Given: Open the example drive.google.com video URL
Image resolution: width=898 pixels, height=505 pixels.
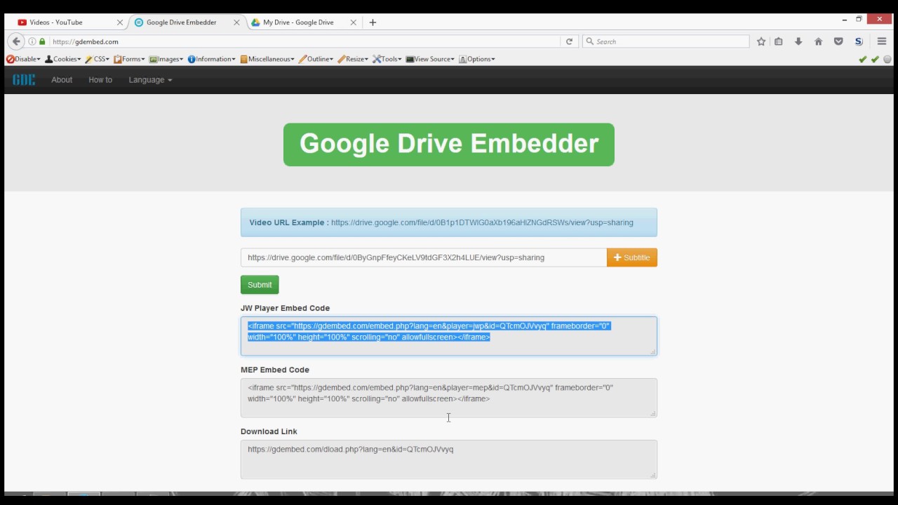Looking at the screenshot, I should [x=482, y=222].
